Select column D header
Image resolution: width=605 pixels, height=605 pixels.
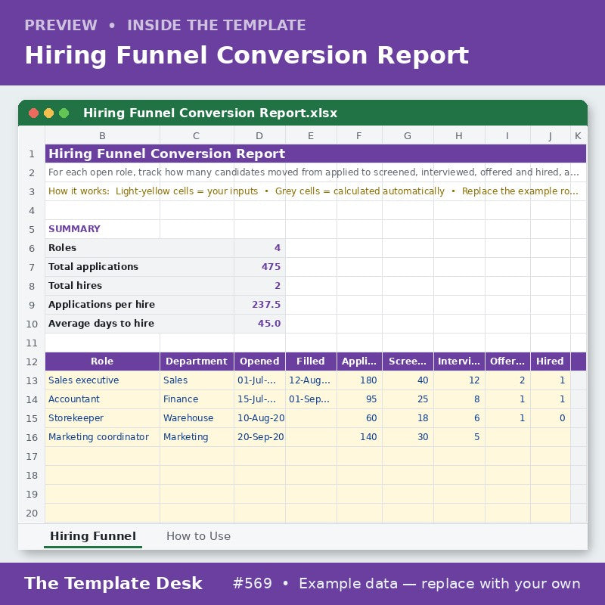[259, 135]
